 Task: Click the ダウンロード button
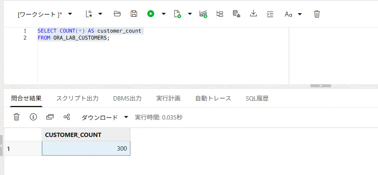100,118
